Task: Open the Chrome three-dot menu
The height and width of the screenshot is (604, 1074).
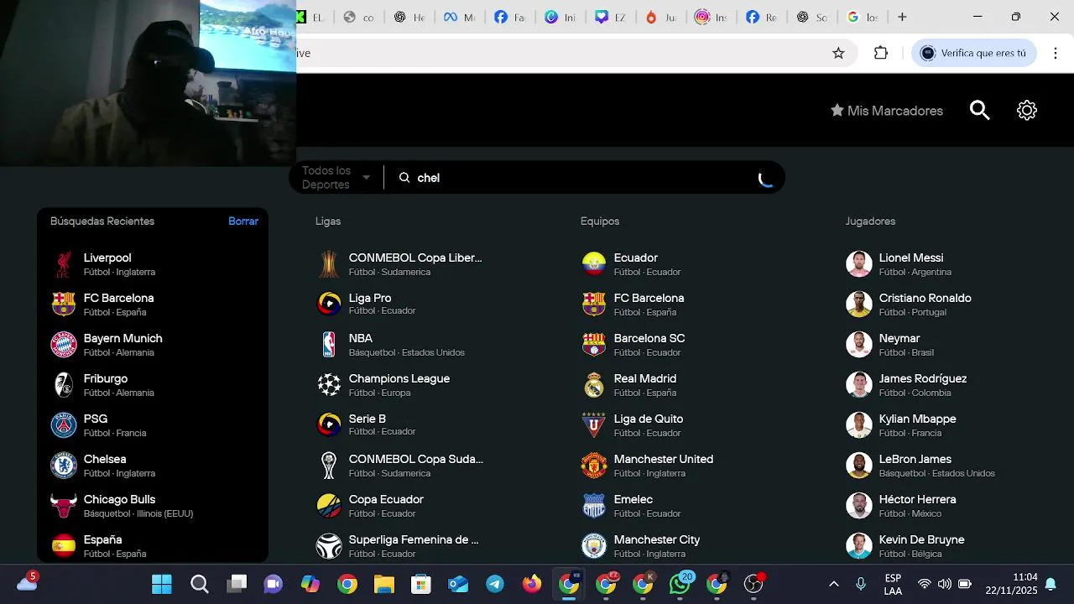Action: [x=1056, y=53]
